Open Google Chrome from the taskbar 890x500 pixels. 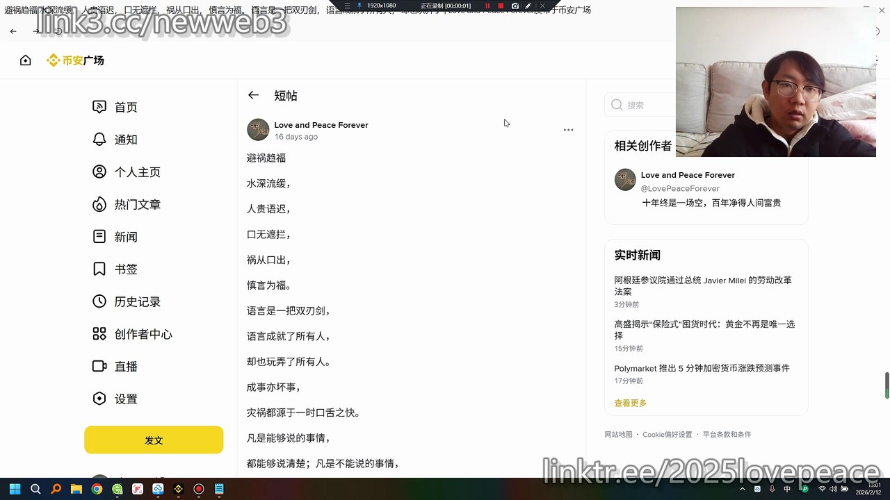[x=97, y=489]
